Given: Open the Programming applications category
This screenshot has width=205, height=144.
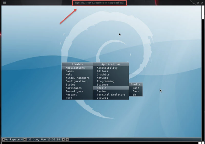Looking at the screenshot, I should [111, 81].
